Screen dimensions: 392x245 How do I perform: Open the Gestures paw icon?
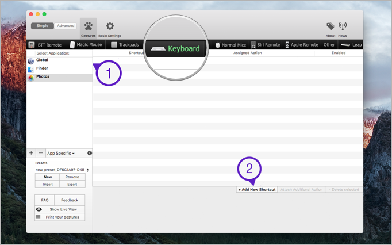click(x=89, y=26)
